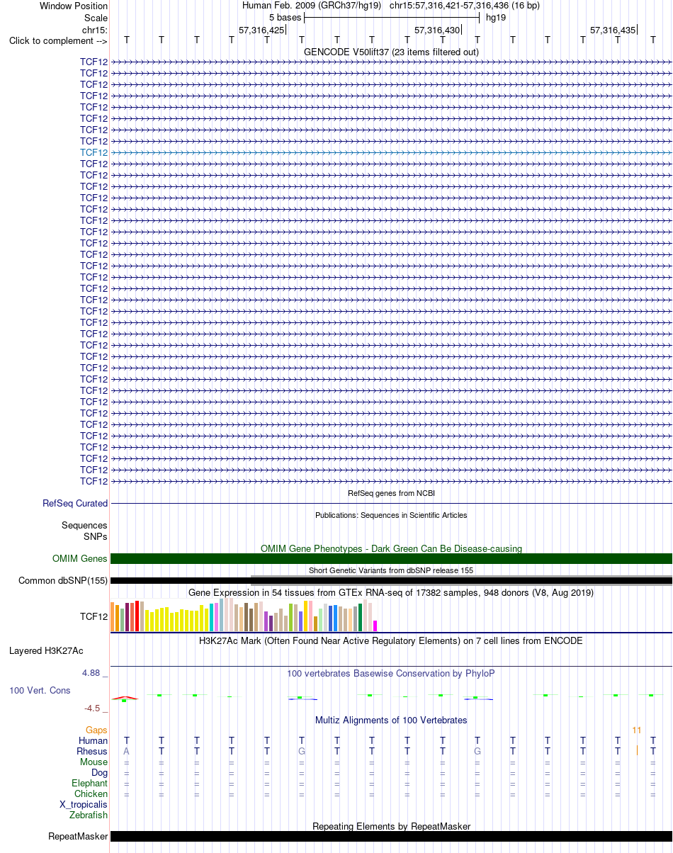Click the -4.5 lower scale value
This screenshot has height=853, width=673.
(x=95, y=708)
